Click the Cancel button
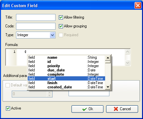 [x=122, y=109]
